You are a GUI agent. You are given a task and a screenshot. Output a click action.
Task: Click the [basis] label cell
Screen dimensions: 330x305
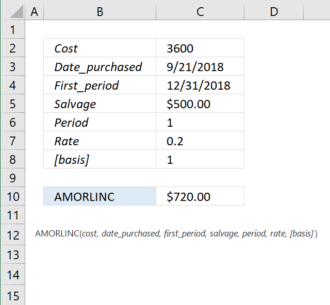coord(100,159)
